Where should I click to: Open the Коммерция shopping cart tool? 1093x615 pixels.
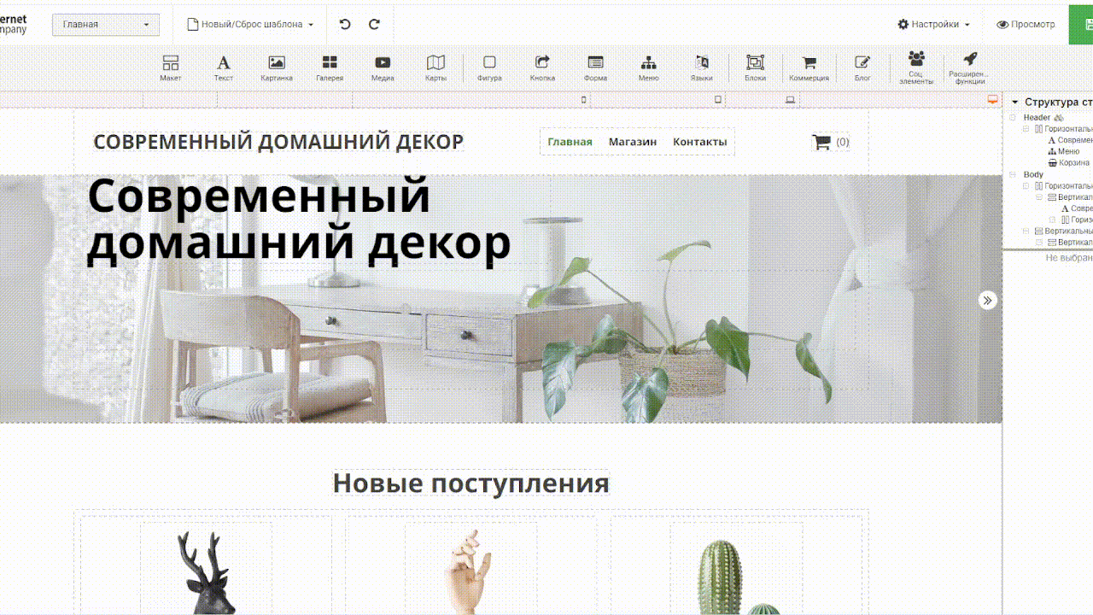coord(809,67)
